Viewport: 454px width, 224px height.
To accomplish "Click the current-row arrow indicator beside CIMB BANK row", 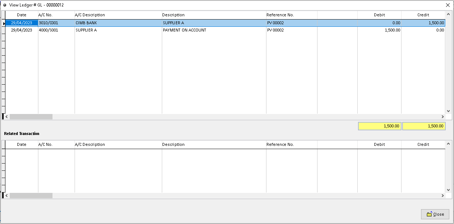I will pos(4,23).
